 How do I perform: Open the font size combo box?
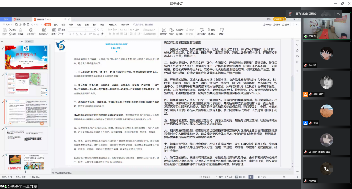[x=91, y=30]
